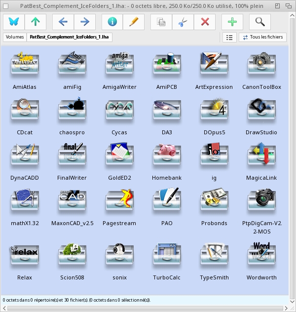Open the 'Tous les fichiers' filter
This screenshot has width=296, height=312.
(x=262, y=37)
